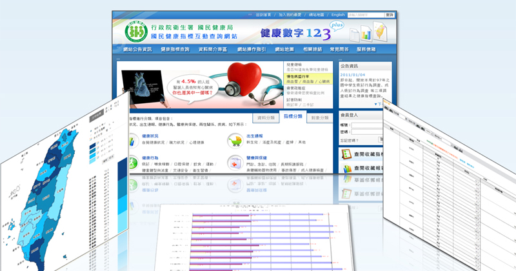Open the 資料簡介專區 menu item
Image resolution: width=516 pixels, height=271 pixels.
click(213, 50)
